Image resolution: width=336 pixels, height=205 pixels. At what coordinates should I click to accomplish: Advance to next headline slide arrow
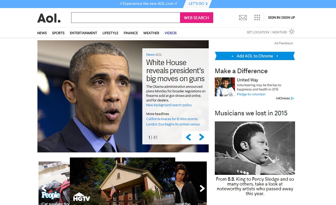point(201,137)
